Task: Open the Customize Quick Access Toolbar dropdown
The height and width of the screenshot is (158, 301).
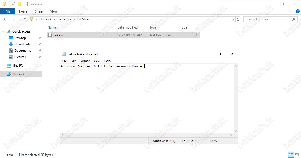Action: [24, 4]
